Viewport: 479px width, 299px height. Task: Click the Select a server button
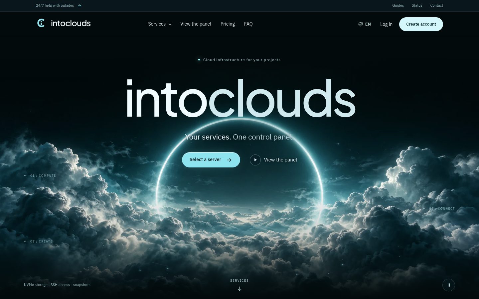[211, 160]
